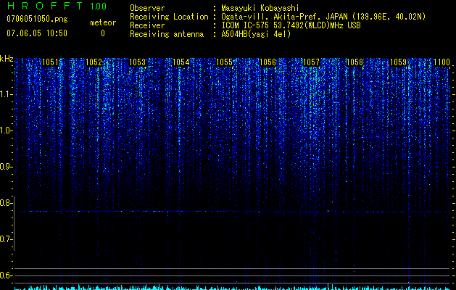Screen dimensions: 456x290
Task: Click frequency axis label 1.1
Action: 6,94
